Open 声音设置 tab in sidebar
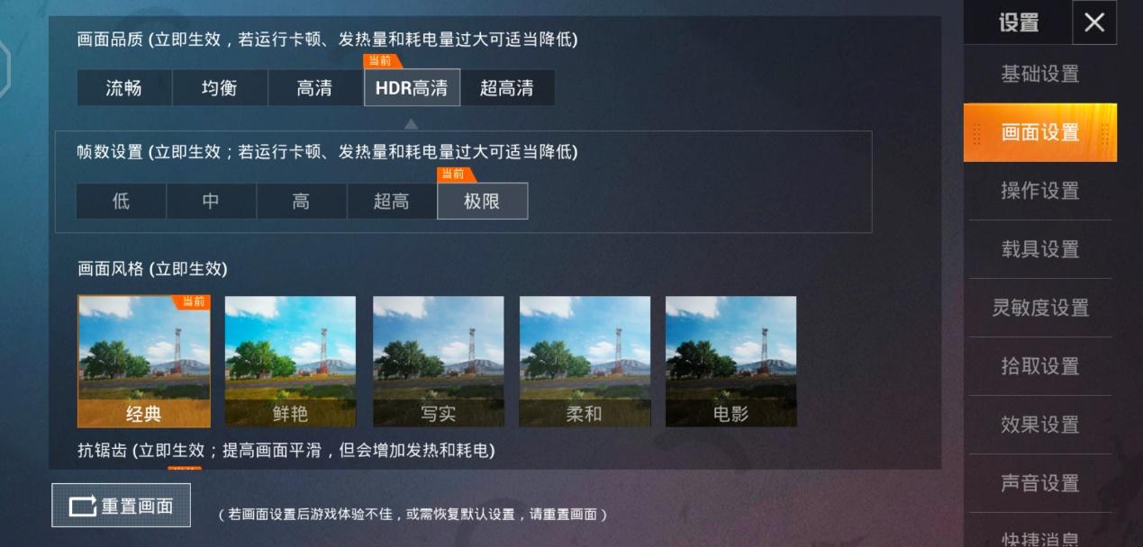The height and width of the screenshot is (547, 1143). point(1040,483)
